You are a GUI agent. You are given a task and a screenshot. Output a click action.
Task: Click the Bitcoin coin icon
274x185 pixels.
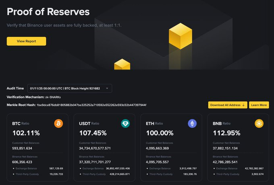[x=59, y=123]
